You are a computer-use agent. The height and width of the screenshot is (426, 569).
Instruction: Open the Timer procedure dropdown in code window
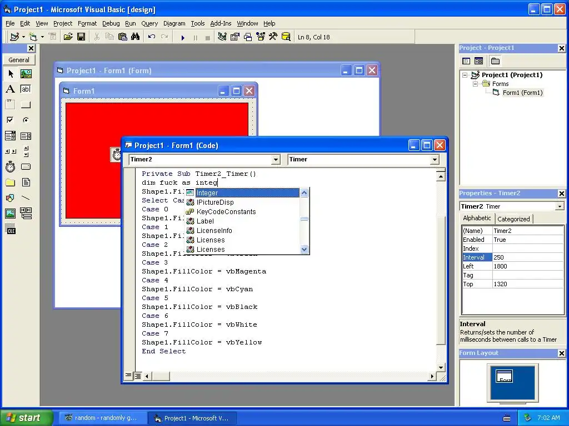coord(435,159)
